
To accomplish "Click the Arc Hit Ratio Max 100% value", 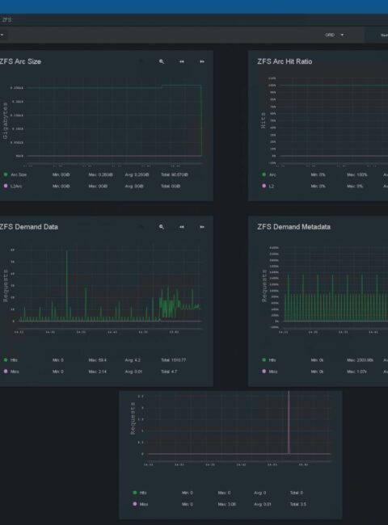I will pyautogui.click(x=357, y=174).
